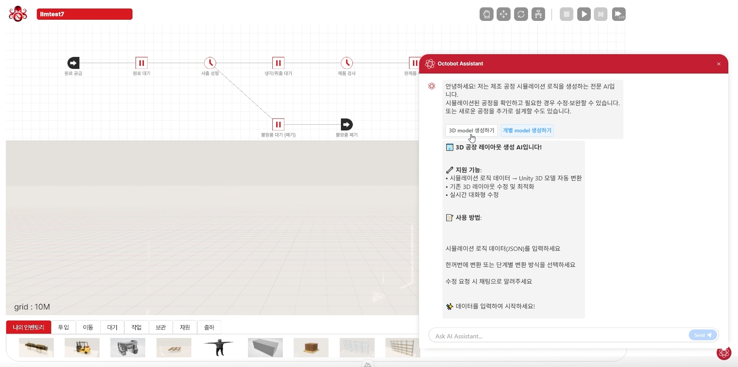Switch to the 자원 tab
This screenshot has height=367, width=738.
click(185, 327)
